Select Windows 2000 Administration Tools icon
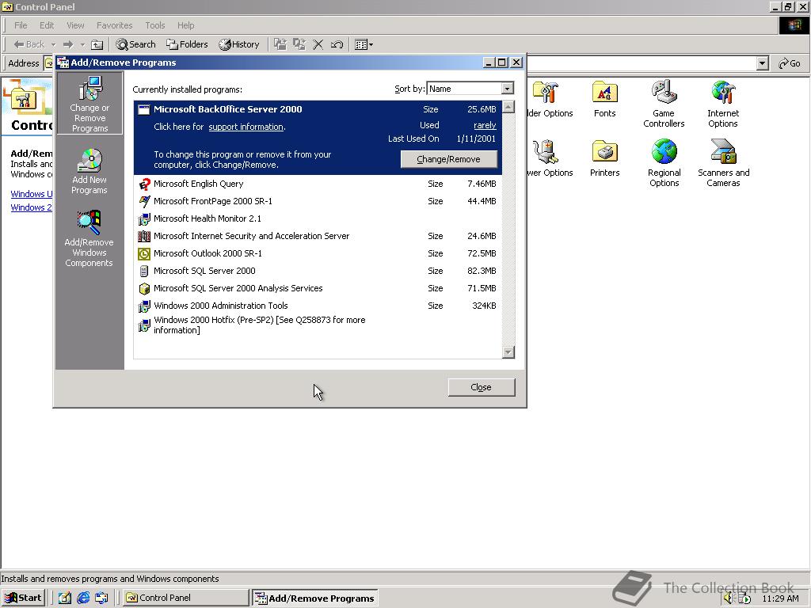This screenshot has width=811, height=608. tap(144, 306)
